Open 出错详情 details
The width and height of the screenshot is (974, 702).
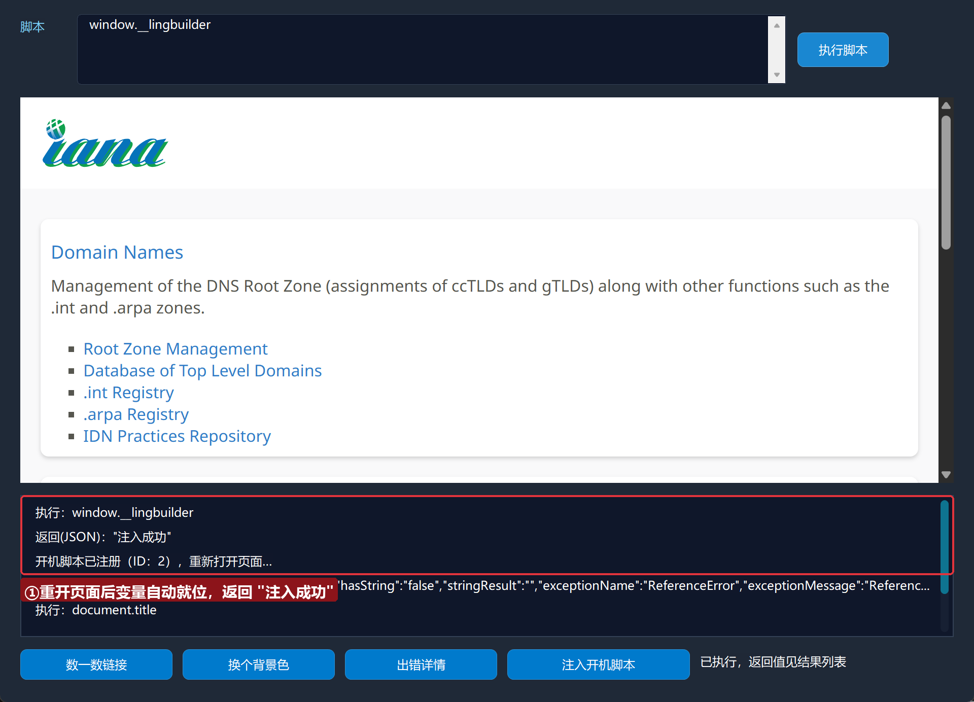pyautogui.click(x=421, y=664)
